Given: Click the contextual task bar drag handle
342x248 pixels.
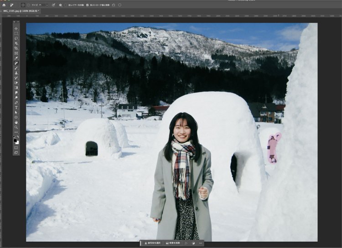Looking at the screenshot, I should click(x=141, y=243).
